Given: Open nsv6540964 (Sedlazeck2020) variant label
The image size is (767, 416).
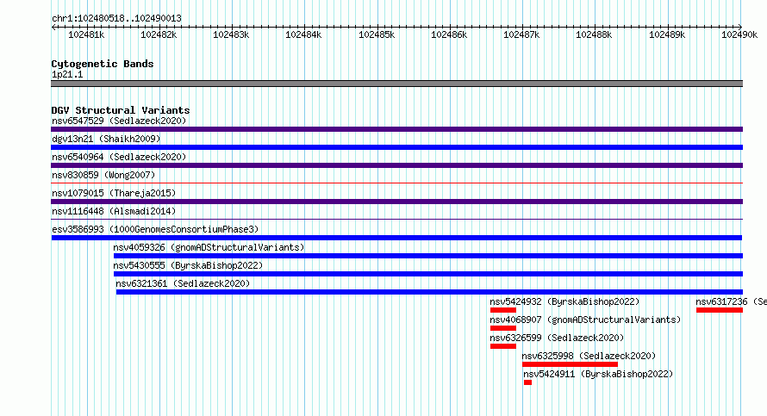Looking at the screenshot, I should (x=119, y=157).
